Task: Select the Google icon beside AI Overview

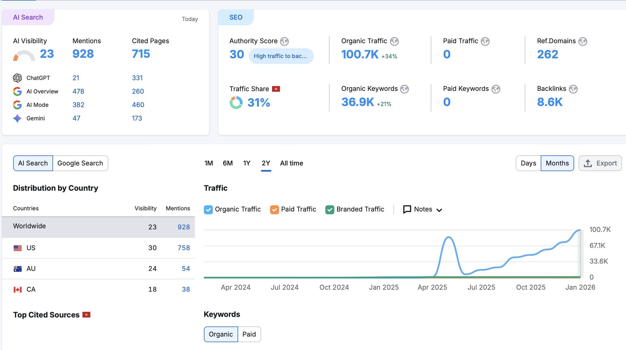Action: pos(17,91)
